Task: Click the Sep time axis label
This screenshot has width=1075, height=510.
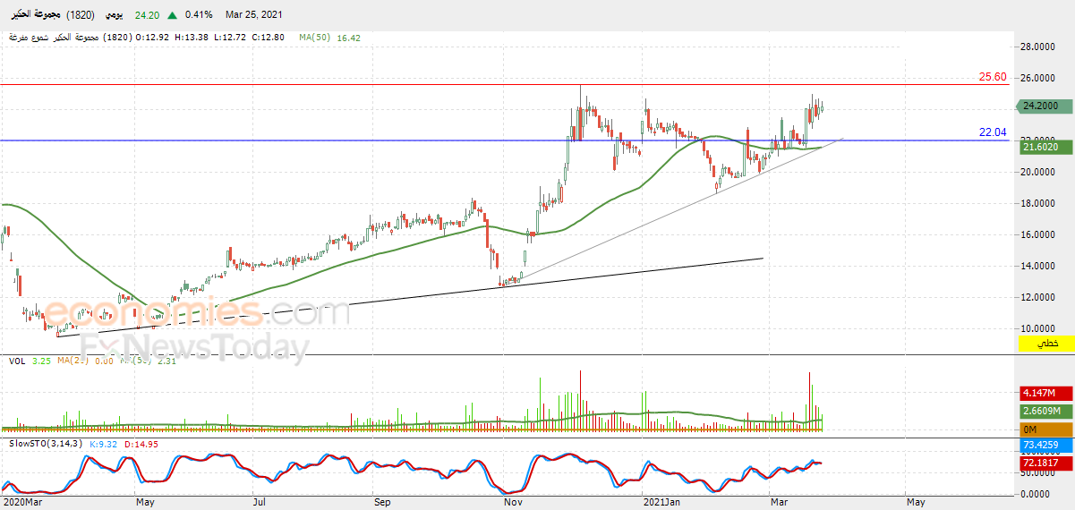Action: [x=383, y=503]
